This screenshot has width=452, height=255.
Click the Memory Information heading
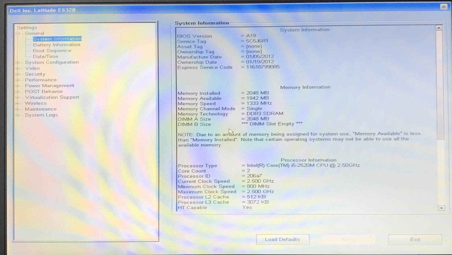click(305, 87)
